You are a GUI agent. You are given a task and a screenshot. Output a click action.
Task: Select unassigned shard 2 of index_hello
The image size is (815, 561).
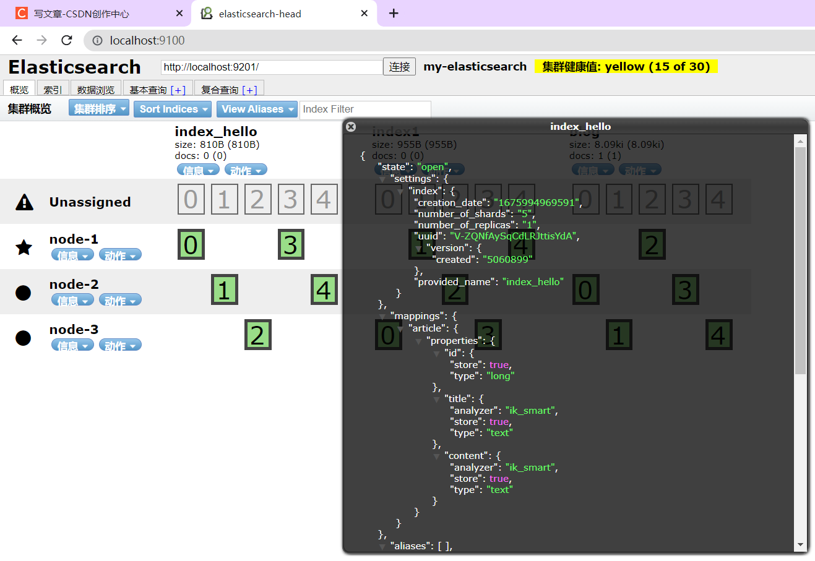pos(257,199)
